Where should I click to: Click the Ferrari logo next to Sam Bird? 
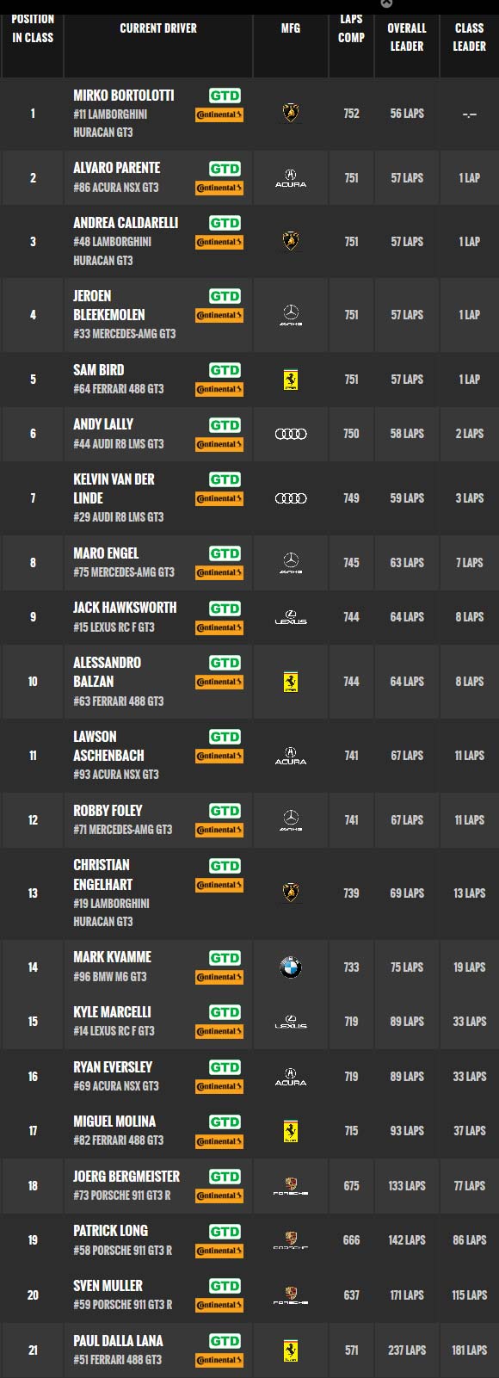[291, 380]
